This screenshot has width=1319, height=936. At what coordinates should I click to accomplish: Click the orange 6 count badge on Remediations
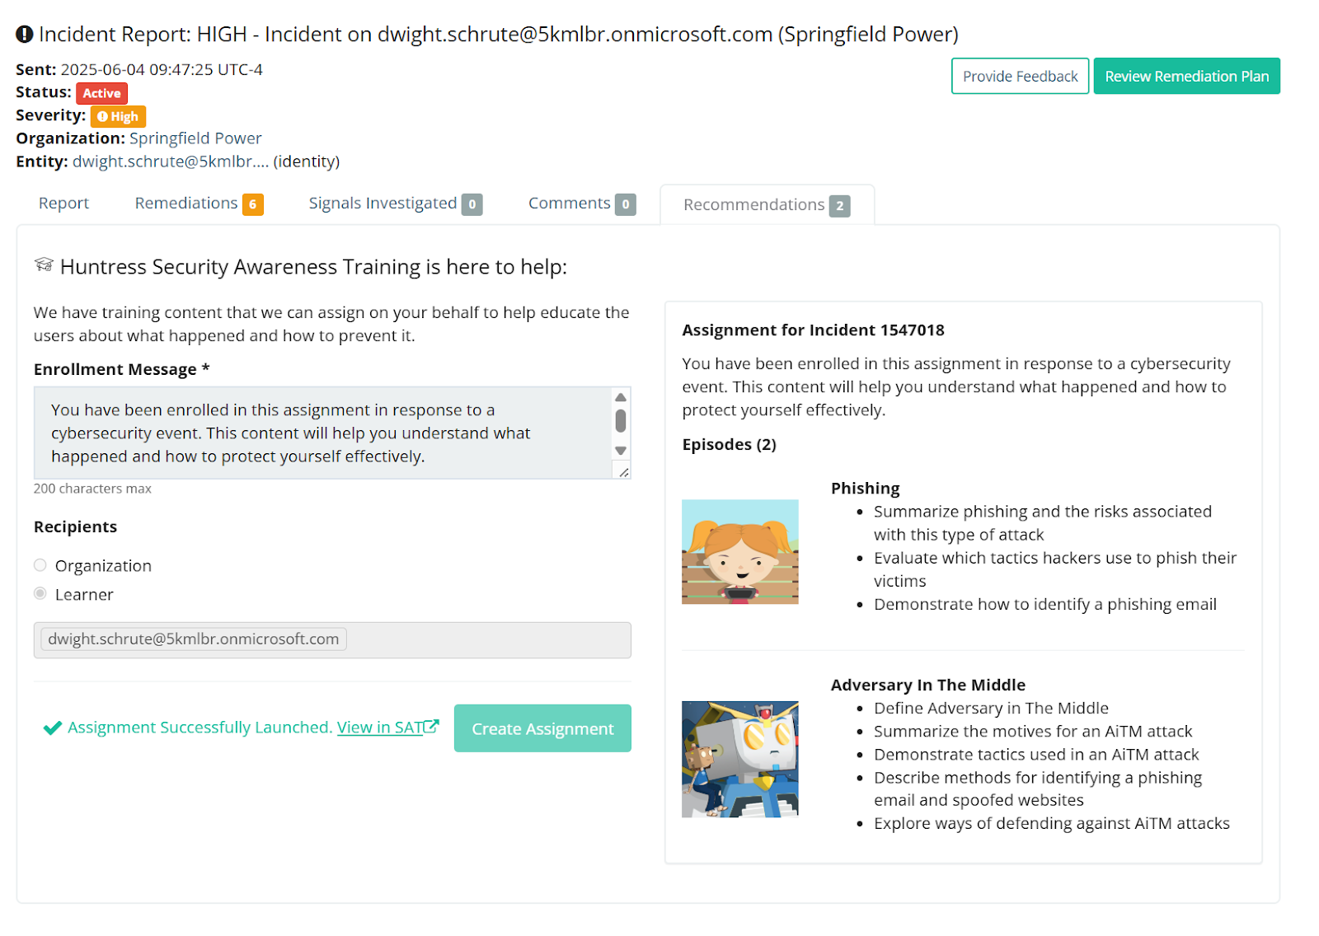253,204
